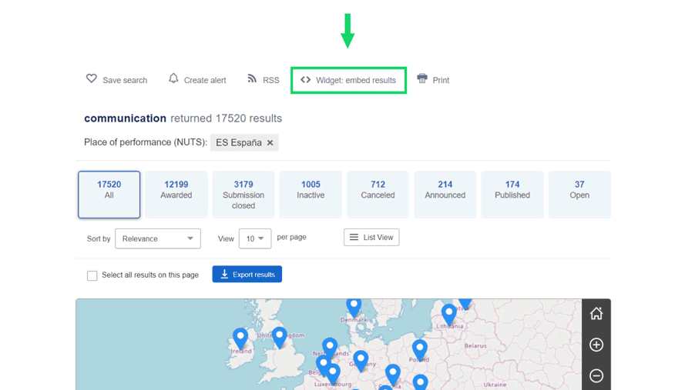
Task: Zoom in on the map
Action: click(x=596, y=345)
